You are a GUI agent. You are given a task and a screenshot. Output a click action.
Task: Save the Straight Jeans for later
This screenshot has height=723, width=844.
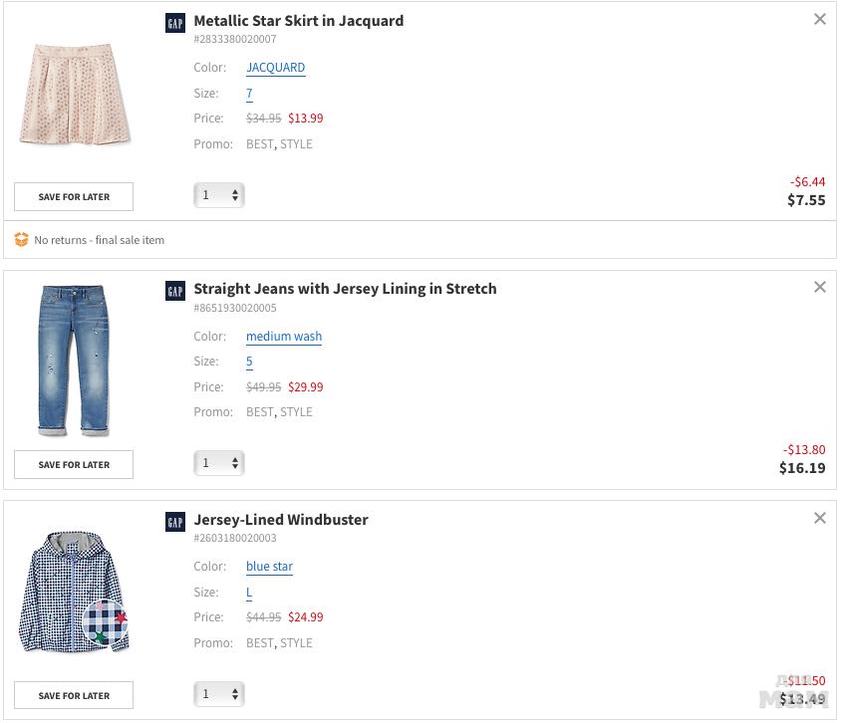pyautogui.click(x=74, y=464)
